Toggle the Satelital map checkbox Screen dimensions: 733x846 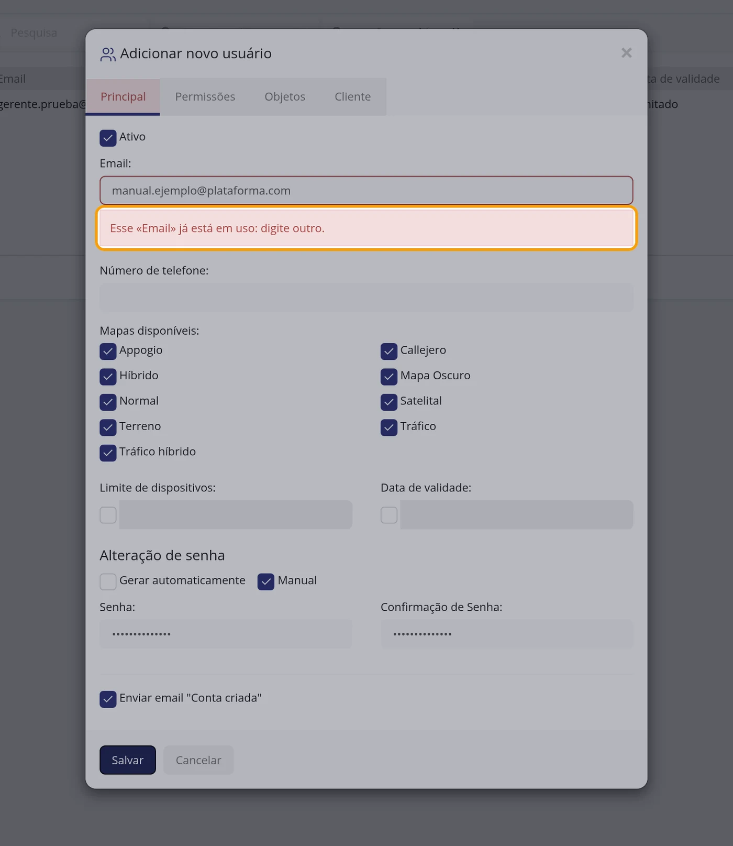[x=389, y=402]
